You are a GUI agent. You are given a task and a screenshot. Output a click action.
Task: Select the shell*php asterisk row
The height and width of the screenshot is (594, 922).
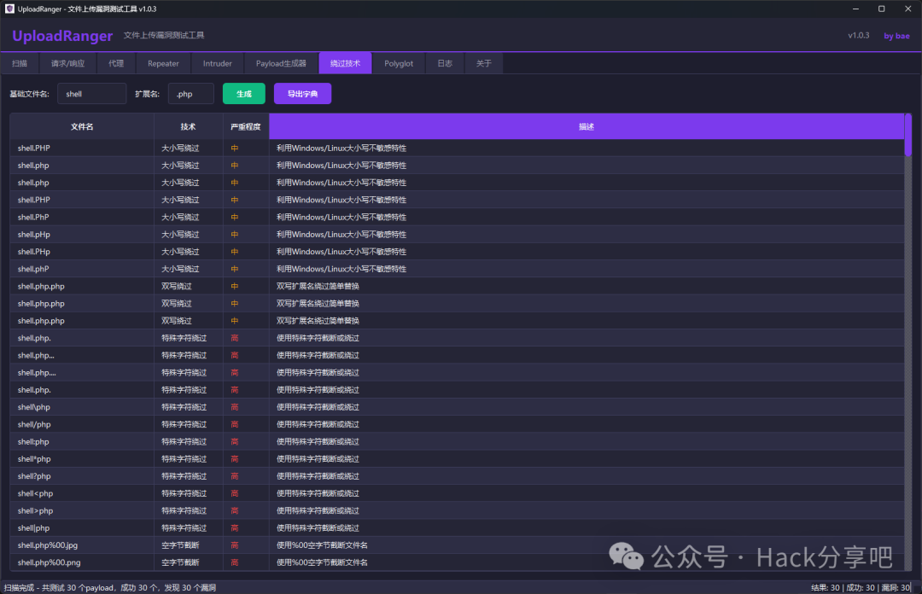[x=457, y=459]
